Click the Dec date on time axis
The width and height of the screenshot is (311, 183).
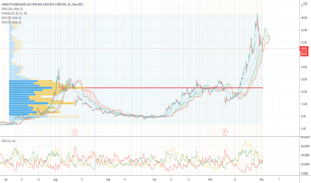pos(262,179)
